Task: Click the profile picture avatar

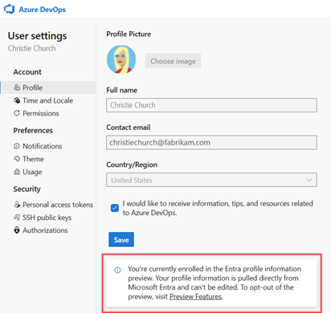Action: coord(121,59)
